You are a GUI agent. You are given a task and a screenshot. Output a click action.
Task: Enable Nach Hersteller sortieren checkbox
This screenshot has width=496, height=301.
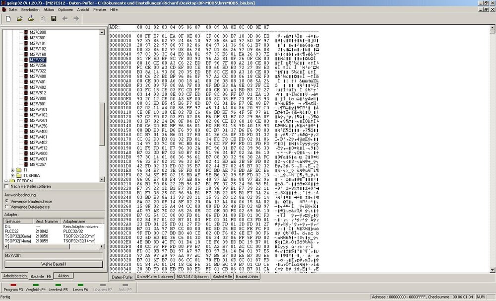6,186
